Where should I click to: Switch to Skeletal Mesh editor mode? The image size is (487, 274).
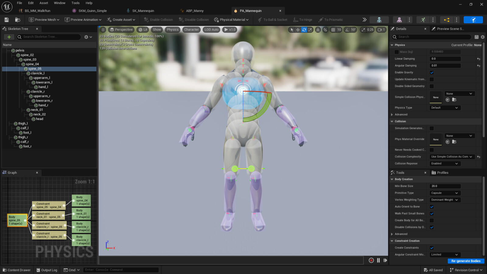(399, 20)
